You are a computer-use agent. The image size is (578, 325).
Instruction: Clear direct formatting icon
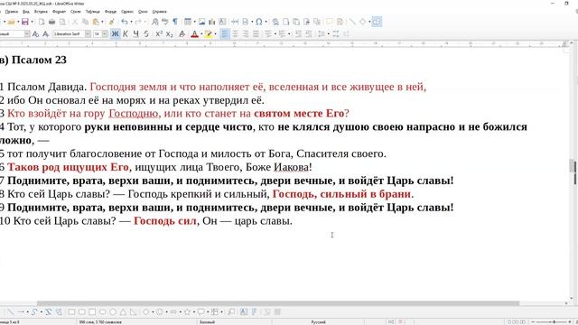tap(182, 34)
